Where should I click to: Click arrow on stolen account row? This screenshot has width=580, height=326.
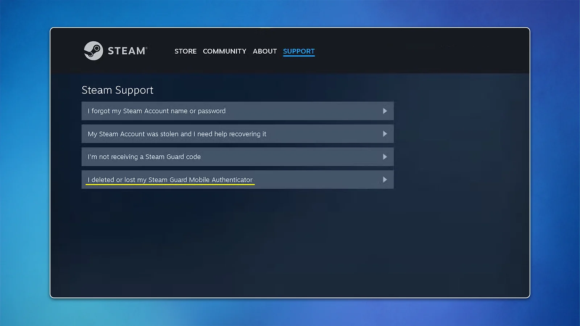tap(385, 134)
